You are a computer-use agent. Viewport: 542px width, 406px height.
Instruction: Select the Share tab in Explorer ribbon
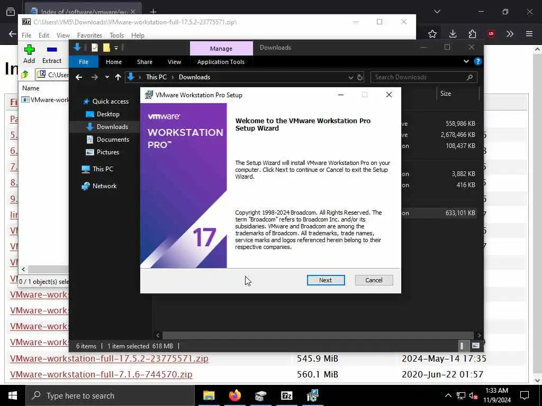pos(144,62)
